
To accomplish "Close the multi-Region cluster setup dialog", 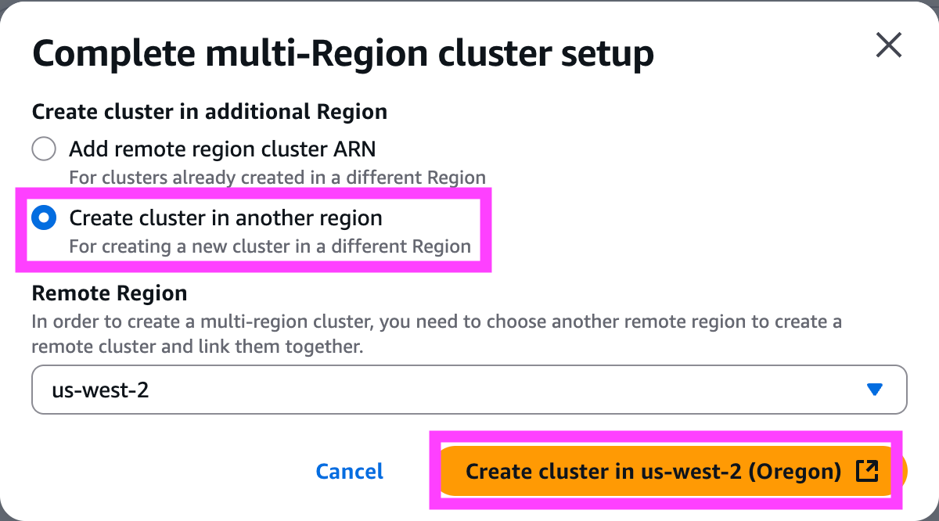I will click(x=889, y=45).
